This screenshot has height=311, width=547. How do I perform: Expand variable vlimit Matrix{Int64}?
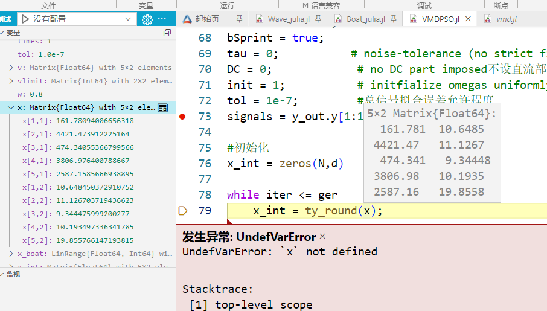coord(11,81)
